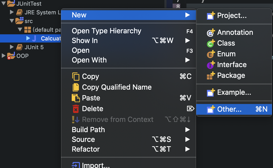This screenshot has height=168, width=273.
Task: Expand the OOP project
Action: click(3, 56)
